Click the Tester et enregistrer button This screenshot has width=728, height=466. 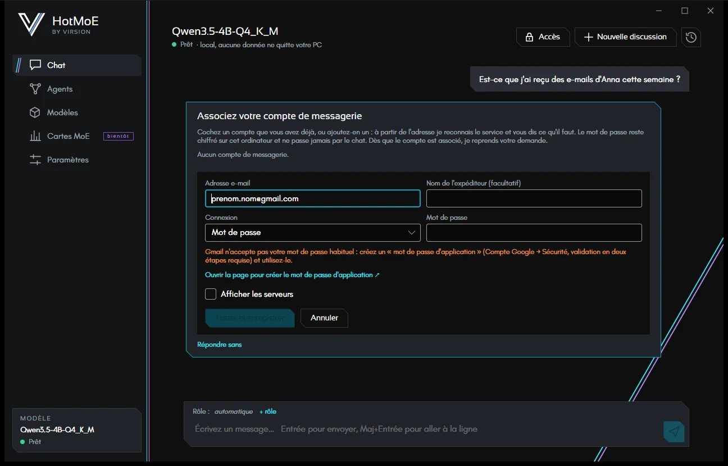point(250,318)
